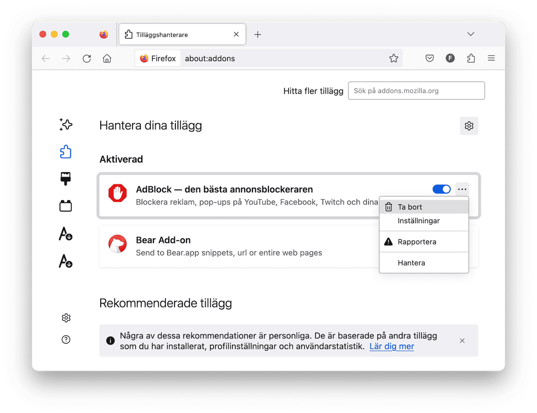Click the Pocket save icon in toolbar
537x413 pixels.
point(429,58)
